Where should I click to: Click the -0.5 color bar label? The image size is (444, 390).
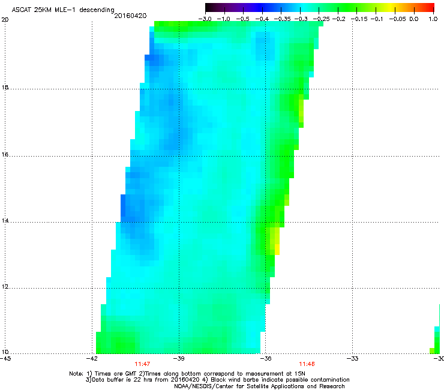[x=242, y=19]
